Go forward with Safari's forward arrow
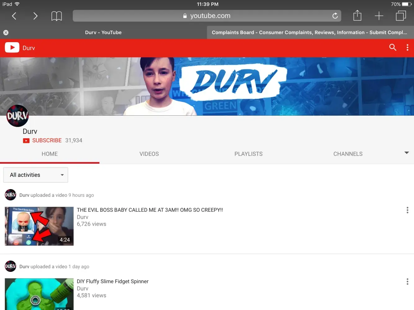 pos(35,16)
